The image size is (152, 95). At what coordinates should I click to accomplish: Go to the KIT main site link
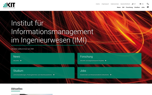tap(134, 4)
